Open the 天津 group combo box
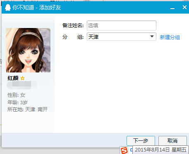Screen dimensions: 189x154 coord(122,37)
